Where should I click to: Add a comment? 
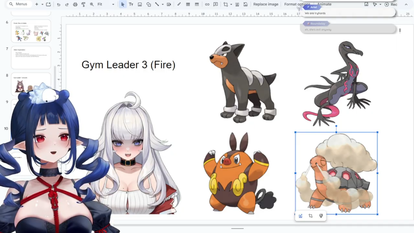[x=216, y=4]
